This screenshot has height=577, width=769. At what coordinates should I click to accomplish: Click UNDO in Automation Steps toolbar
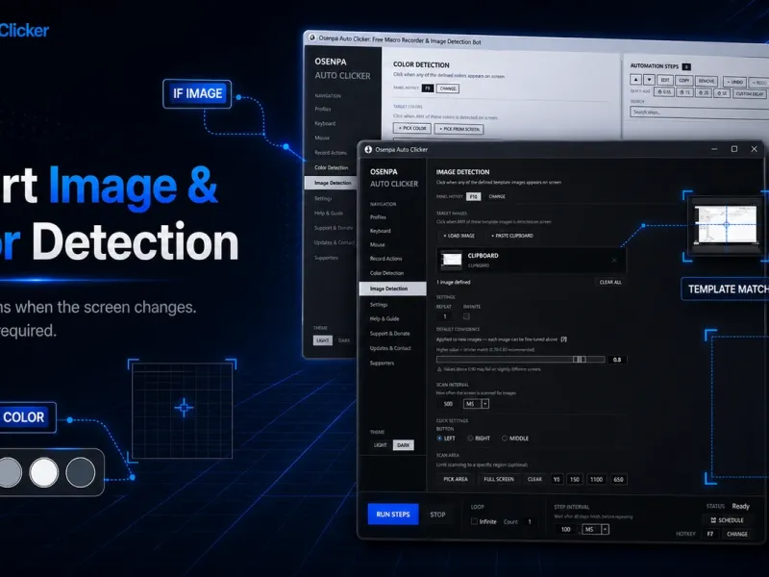(734, 82)
